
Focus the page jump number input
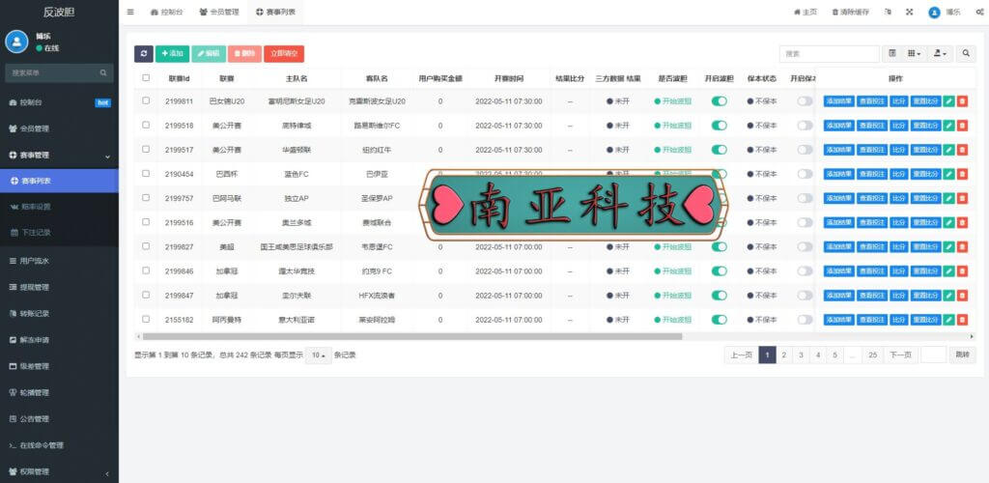934,355
